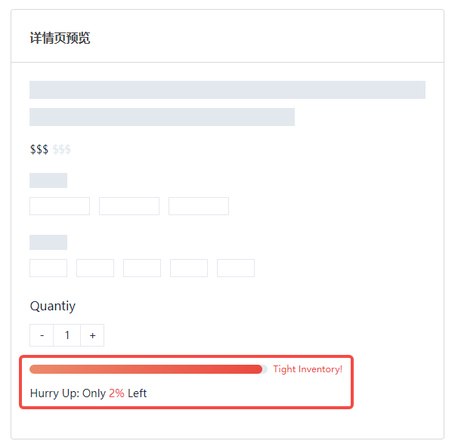Click the red inventory progress bar

146,369
